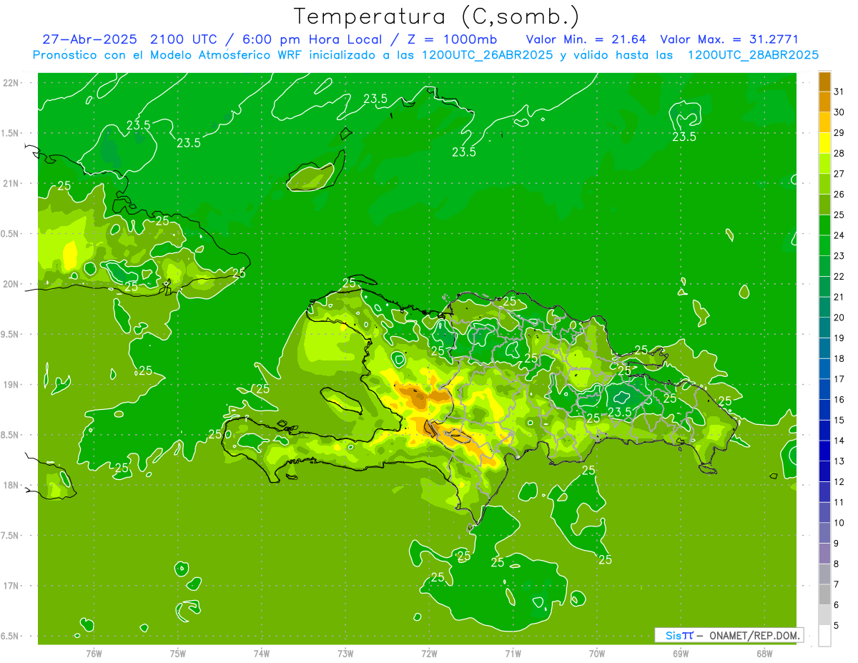Pick the colorbar swatch between 24 and 25
858x663 pixels.
[x=824, y=225]
